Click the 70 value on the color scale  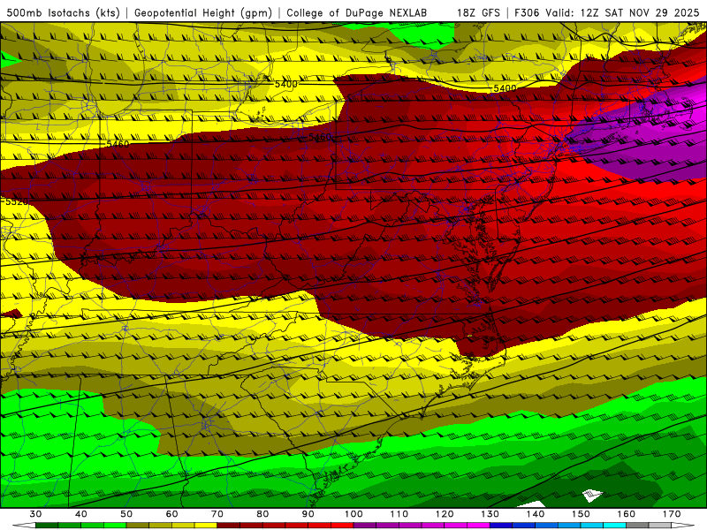coord(217,514)
